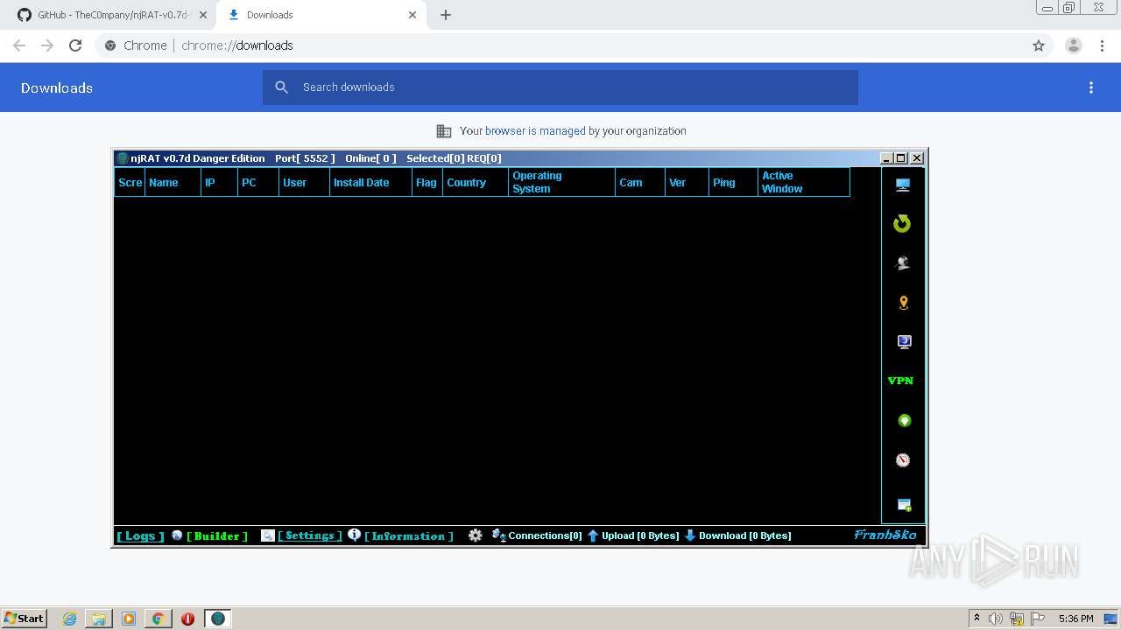Click the Franhsko credit text
The image size is (1121, 630).
pos(885,535)
